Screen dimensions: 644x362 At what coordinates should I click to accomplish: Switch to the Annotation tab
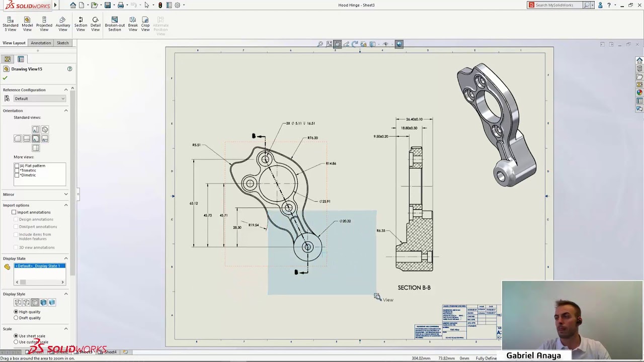tap(41, 43)
